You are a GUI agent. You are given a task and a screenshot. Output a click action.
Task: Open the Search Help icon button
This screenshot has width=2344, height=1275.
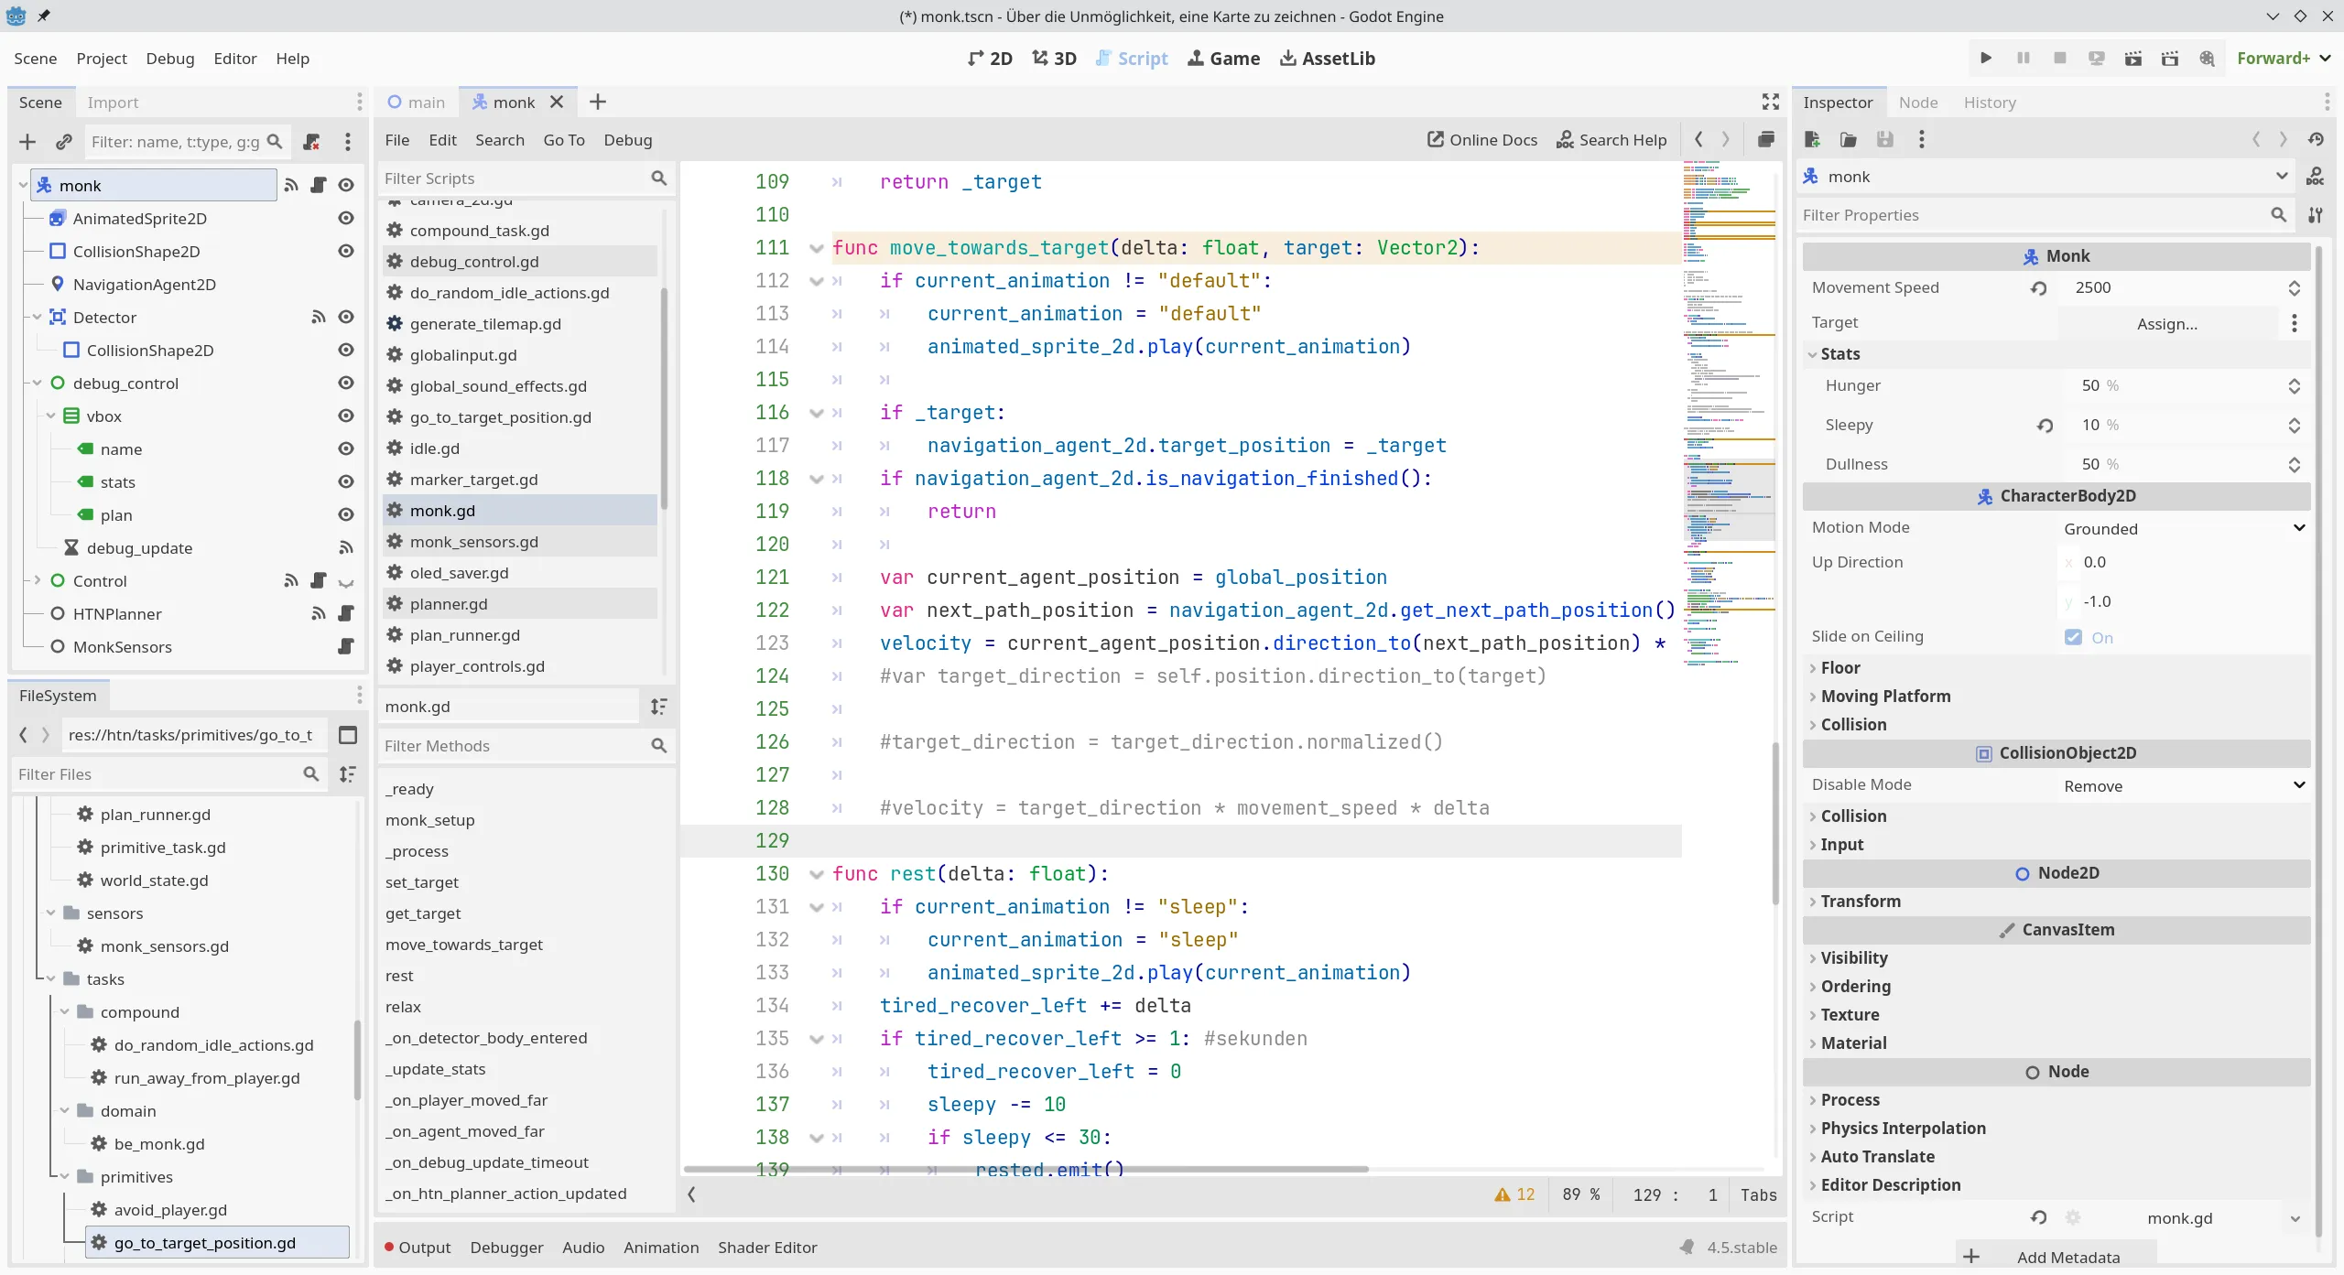click(x=1611, y=140)
